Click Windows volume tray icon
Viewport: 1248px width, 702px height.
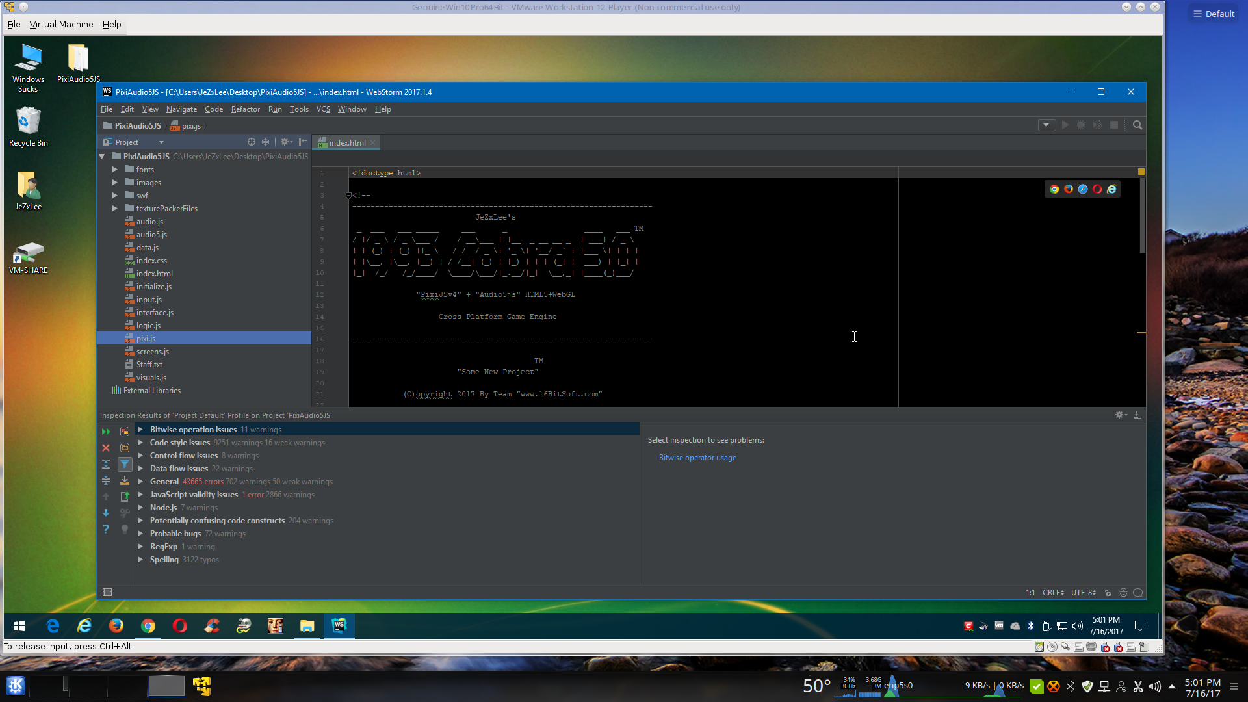click(x=1077, y=626)
